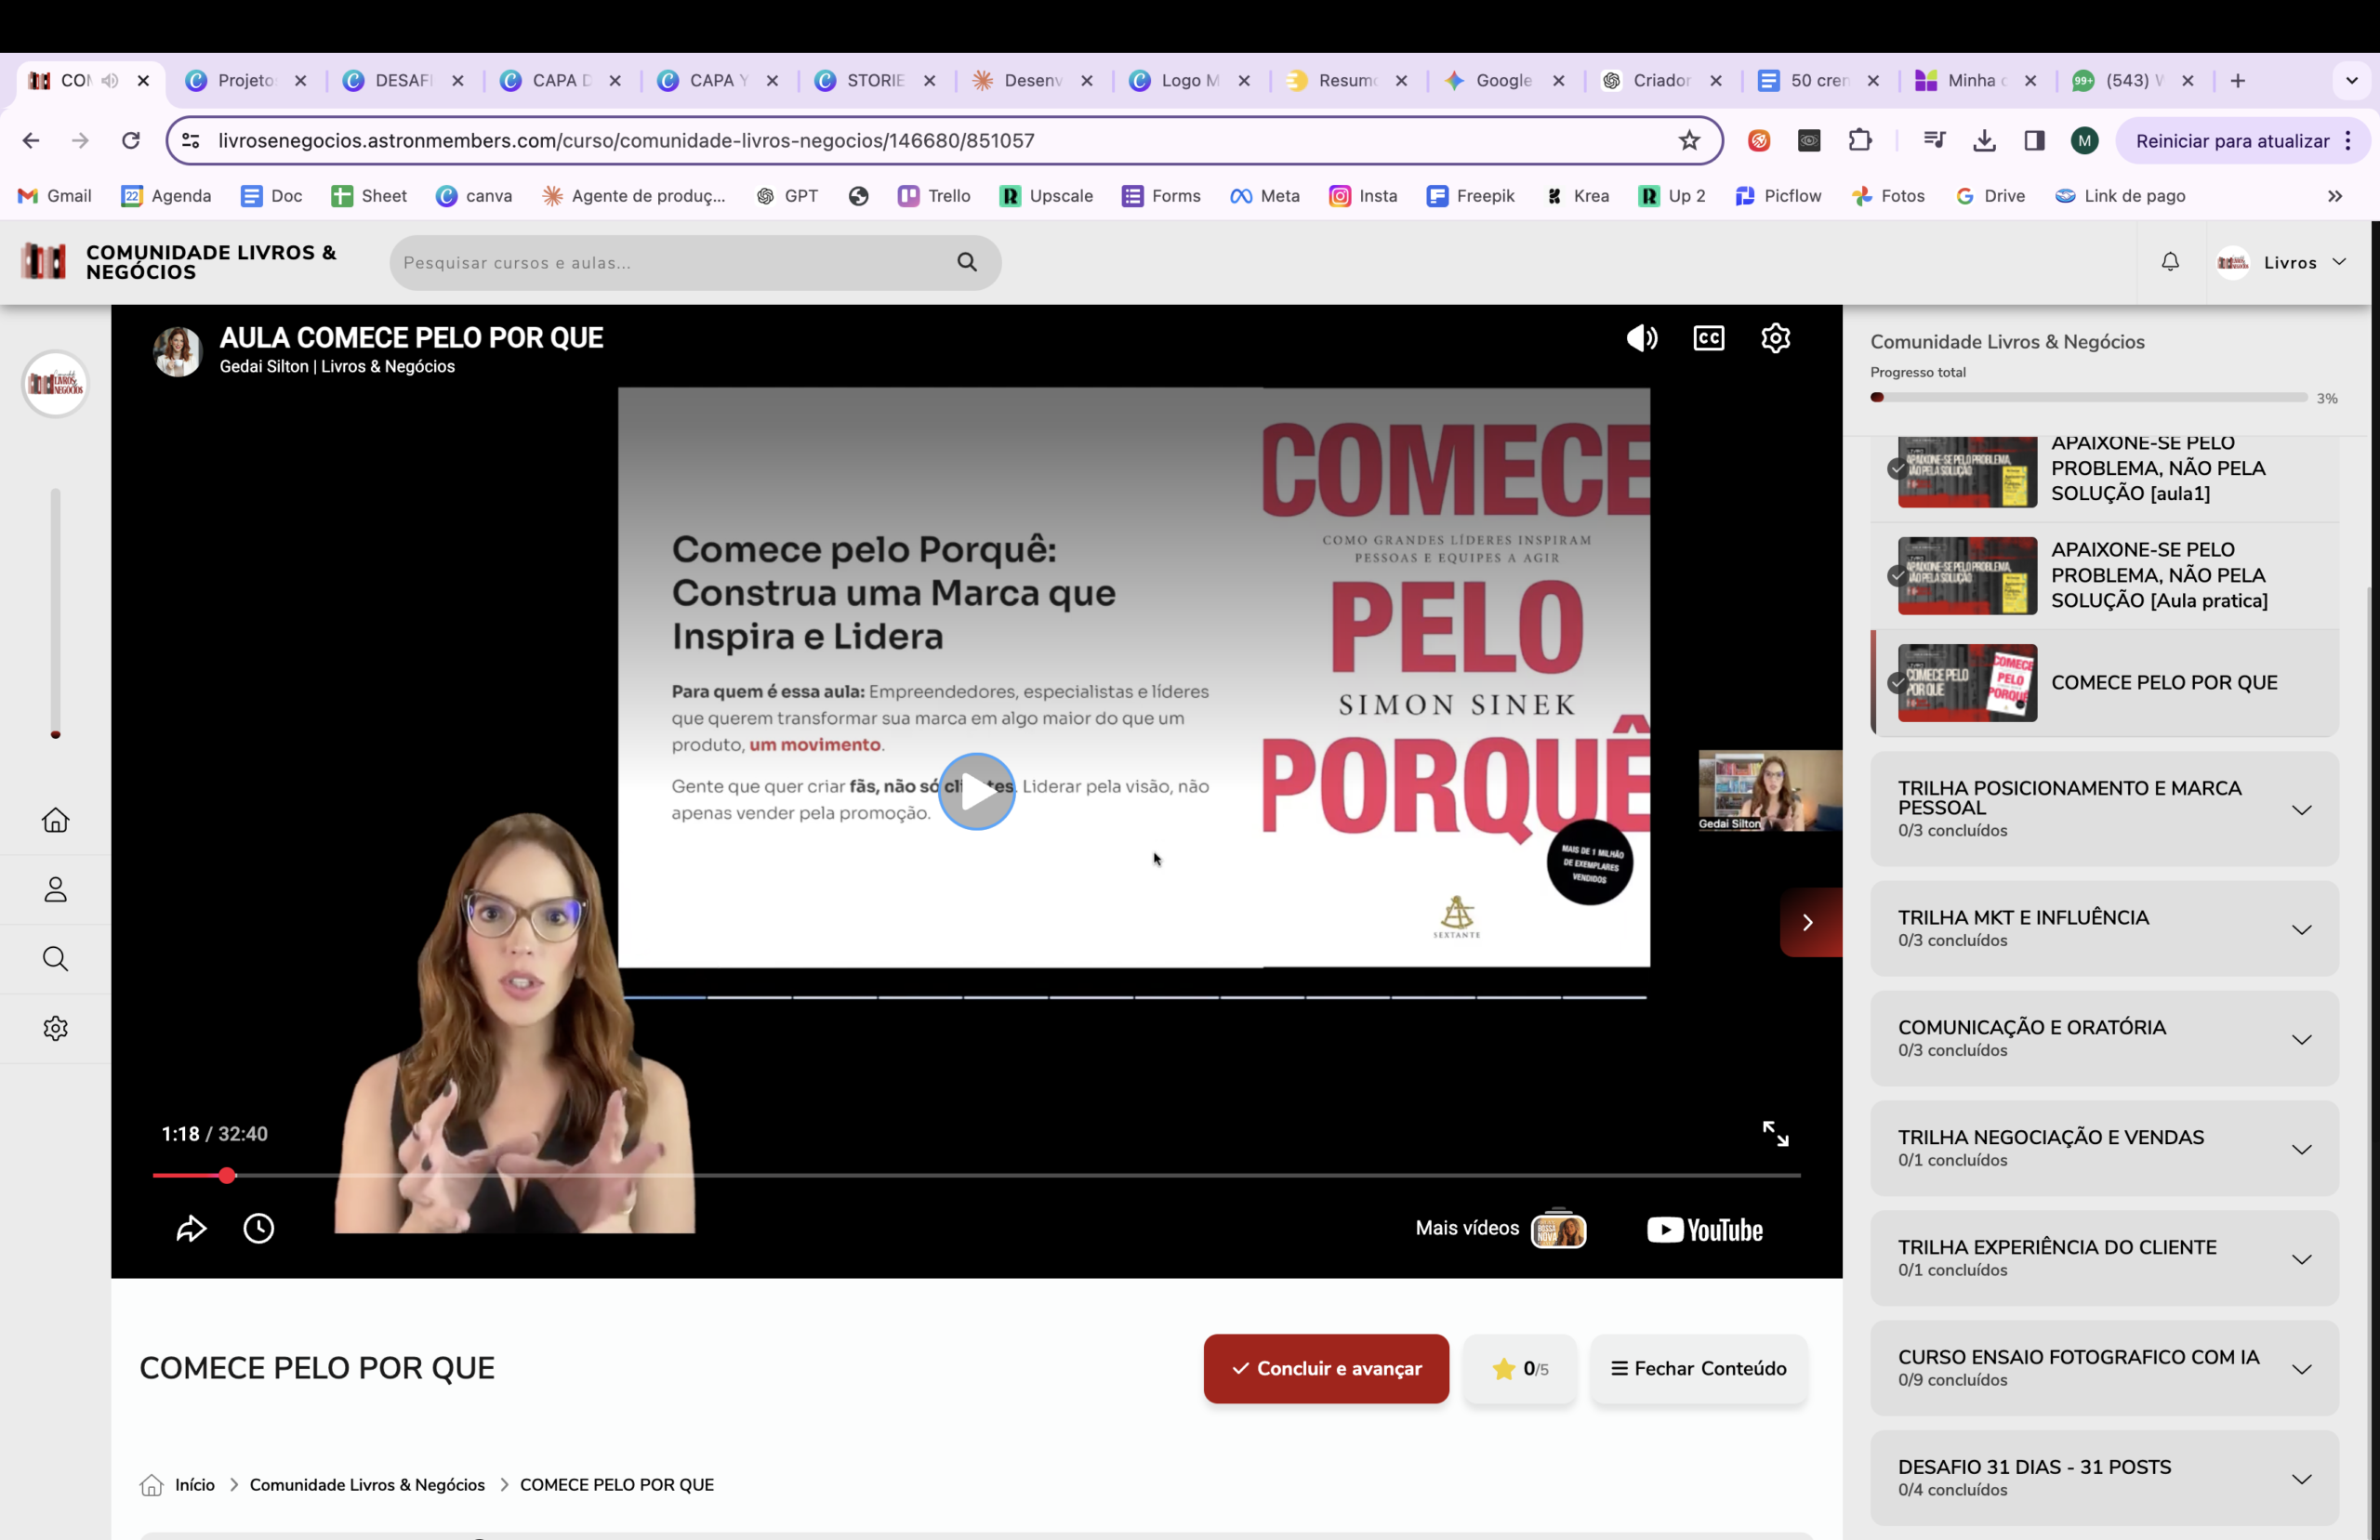This screenshot has width=2380, height=1540.
Task: Switch to the DESAFI tab
Action: point(403,81)
